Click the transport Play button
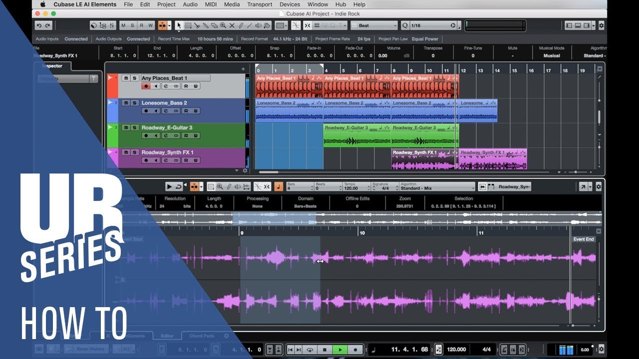639x359 pixels. [340, 350]
